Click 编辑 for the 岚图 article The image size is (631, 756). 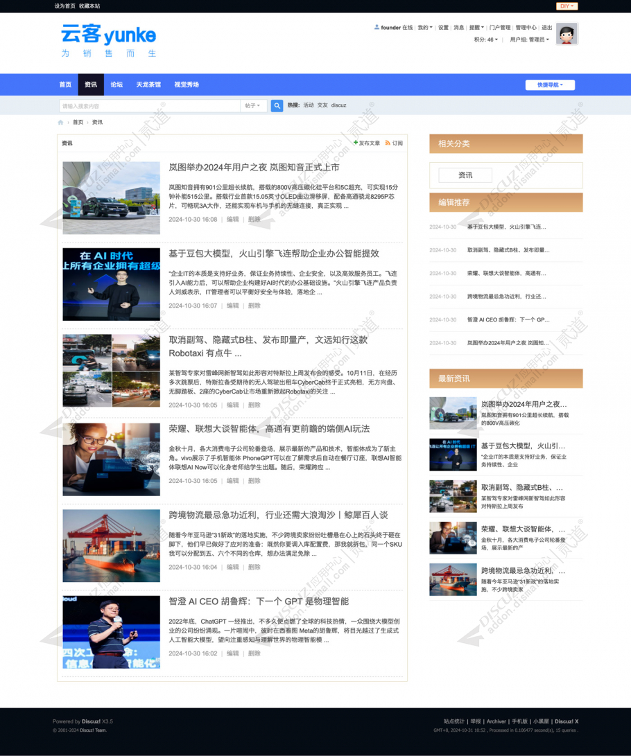[232, 220]
